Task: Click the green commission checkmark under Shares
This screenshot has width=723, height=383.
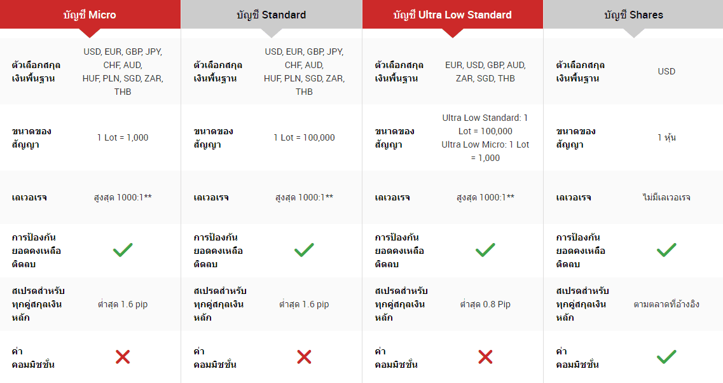Action: [x=666, y=357]
